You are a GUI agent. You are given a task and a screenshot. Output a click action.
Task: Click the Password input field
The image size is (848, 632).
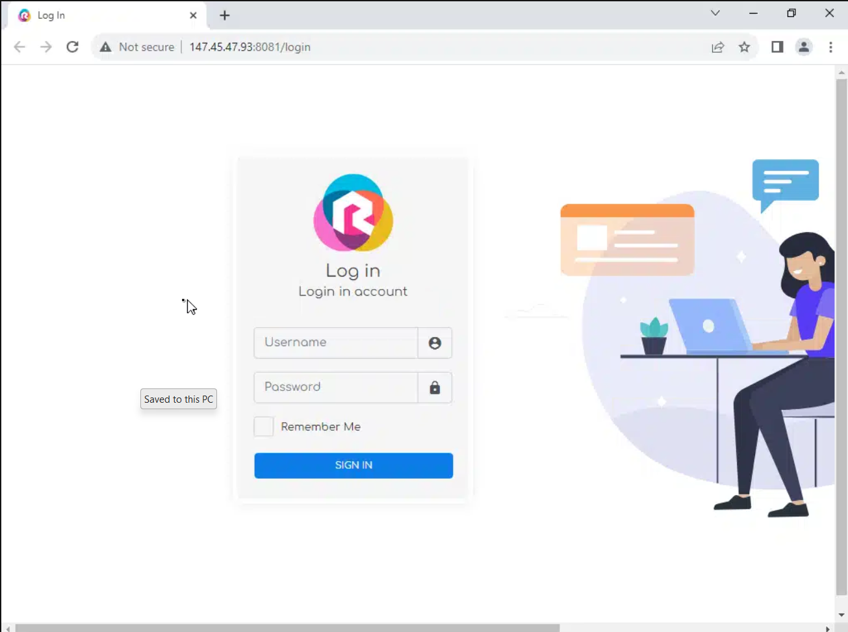tap(336, 388)
